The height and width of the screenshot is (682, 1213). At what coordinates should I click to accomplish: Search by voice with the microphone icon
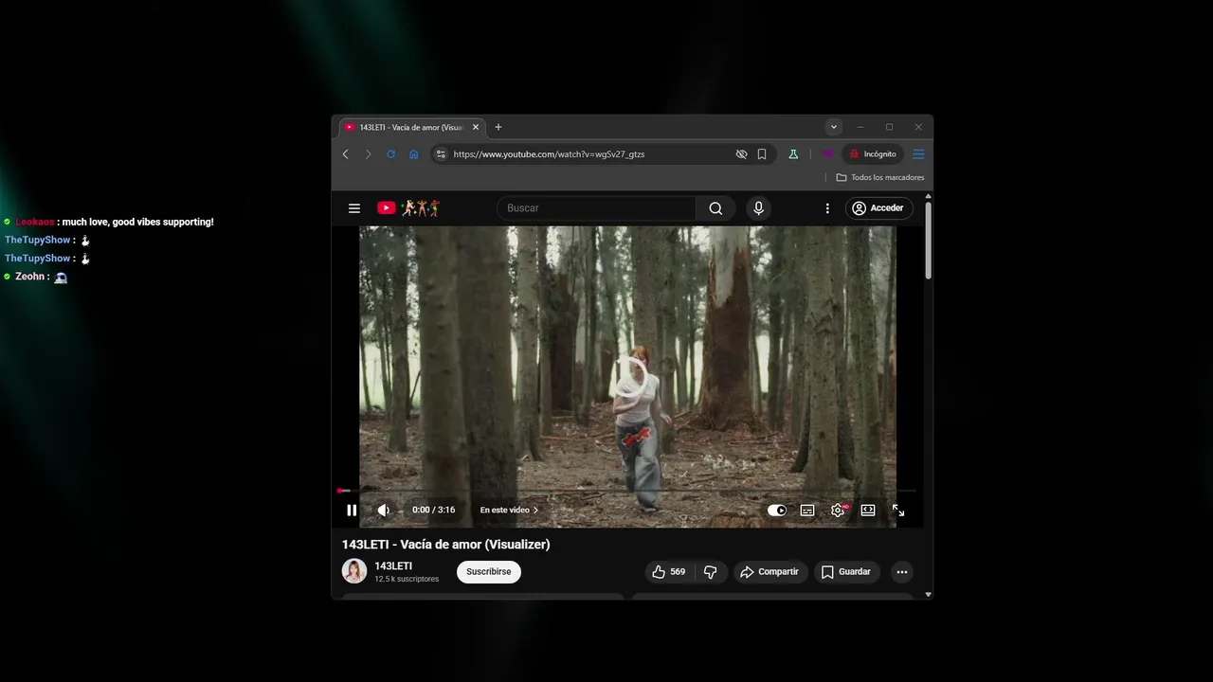(x=758, y=208)
